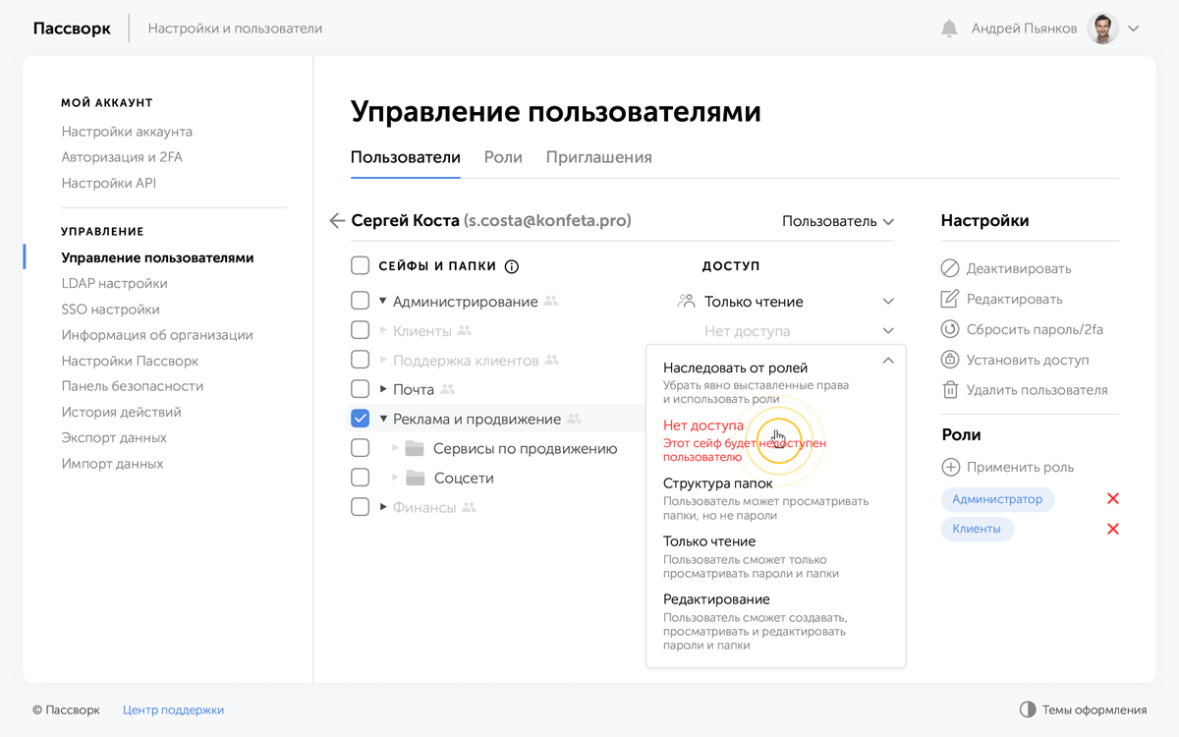Select the Пользователи tab
The width and height of the screenshot is (1179, 737).
406,157
